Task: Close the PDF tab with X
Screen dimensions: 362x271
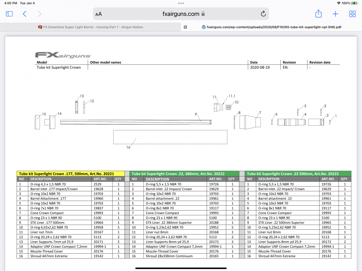Action: (185, 27)
